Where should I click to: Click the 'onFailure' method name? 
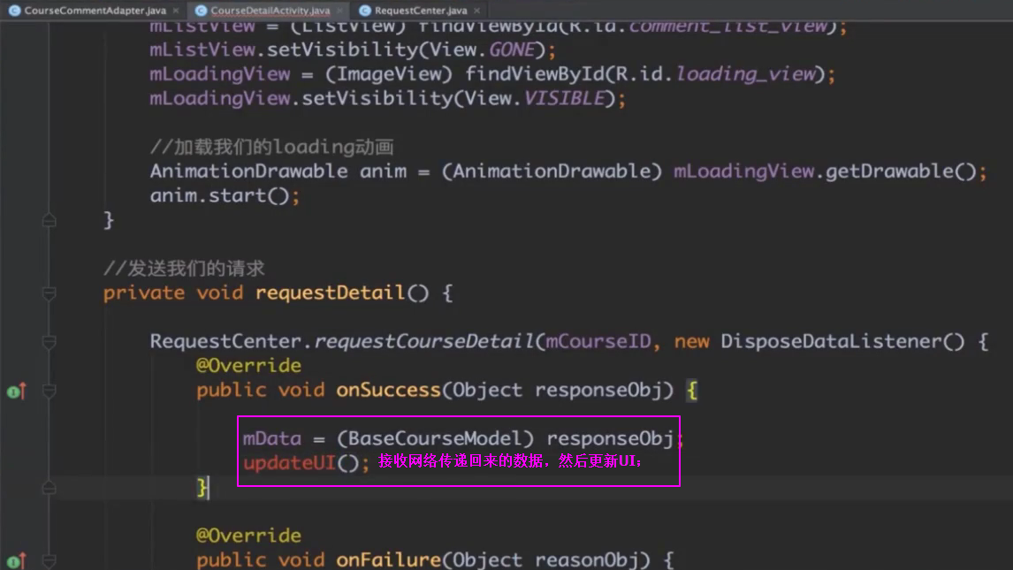[388, 559]
